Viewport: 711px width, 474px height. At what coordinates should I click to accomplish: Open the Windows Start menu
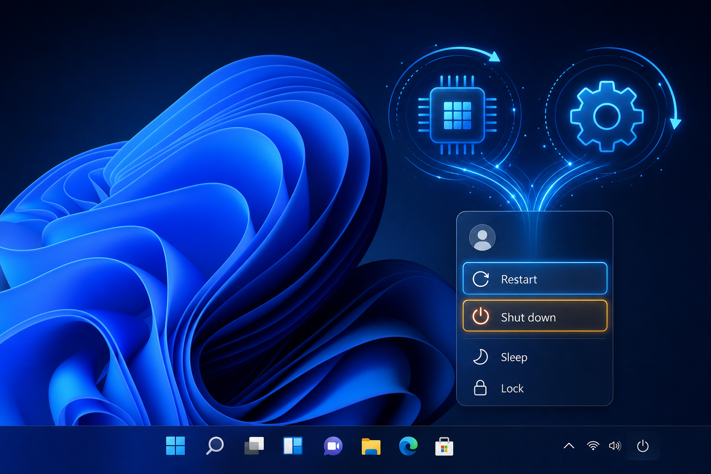pyautogui.click(x=175, y=446)
